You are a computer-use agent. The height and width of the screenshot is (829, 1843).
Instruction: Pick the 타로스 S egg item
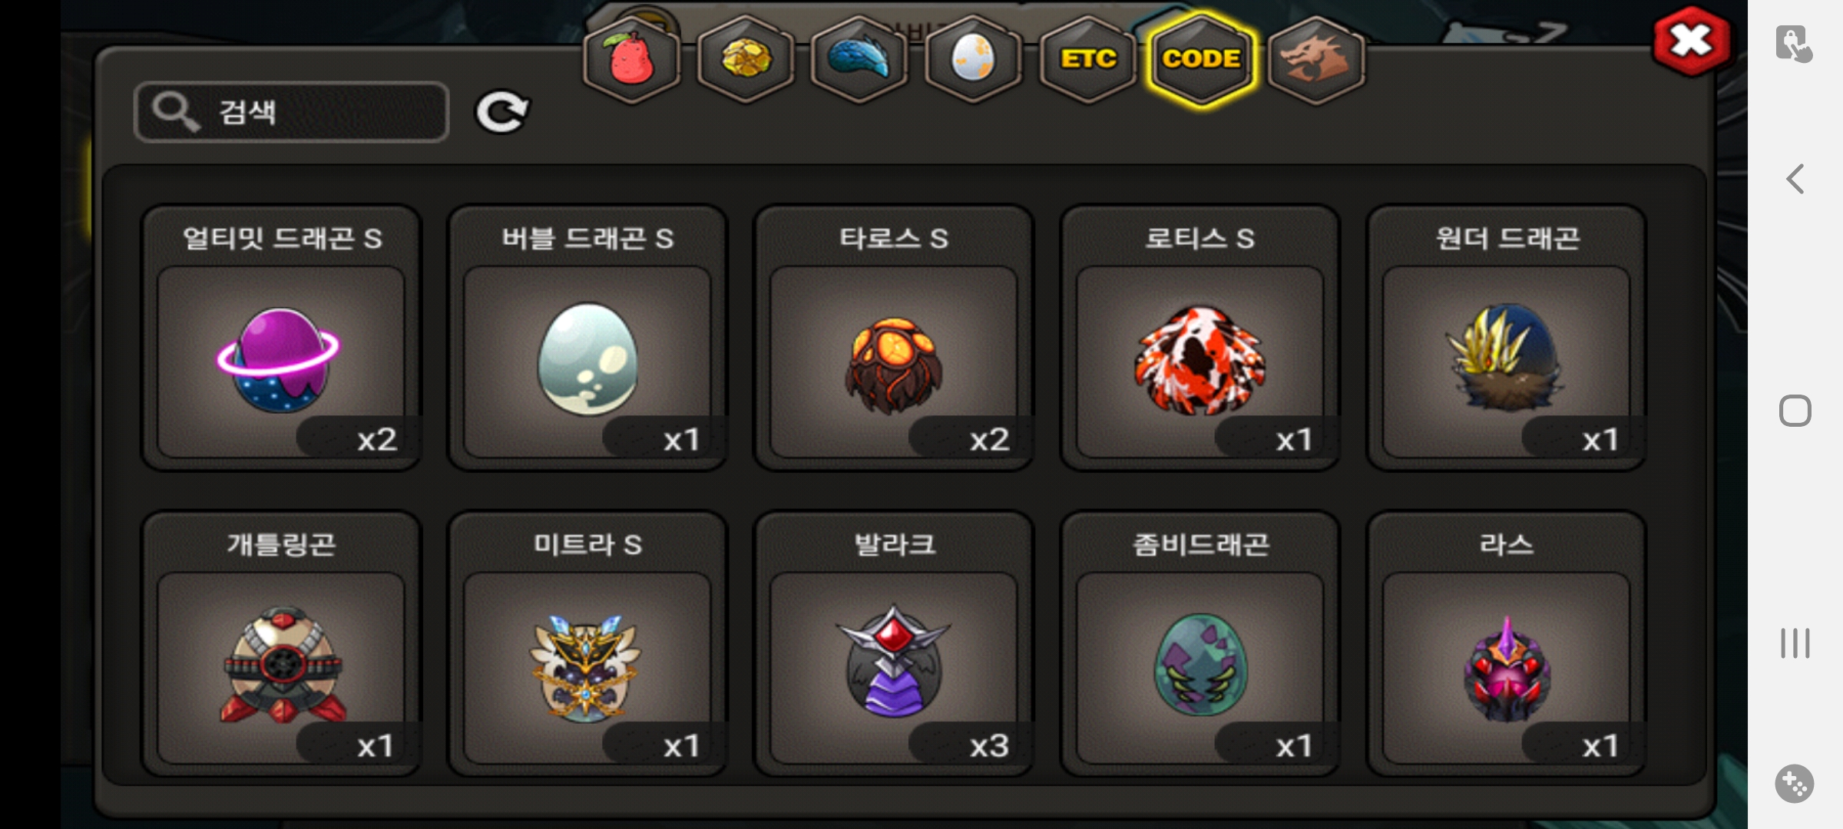(894, 338)
